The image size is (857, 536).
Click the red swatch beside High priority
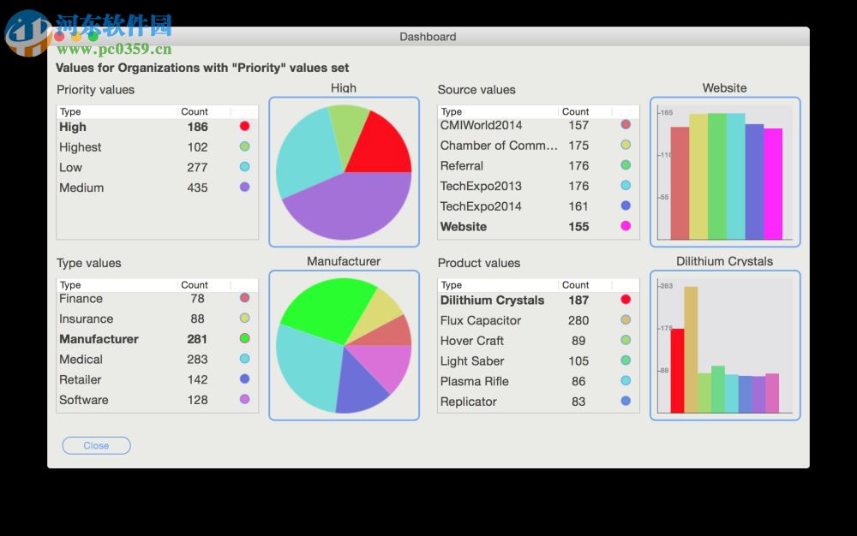(x=244, y=126)
